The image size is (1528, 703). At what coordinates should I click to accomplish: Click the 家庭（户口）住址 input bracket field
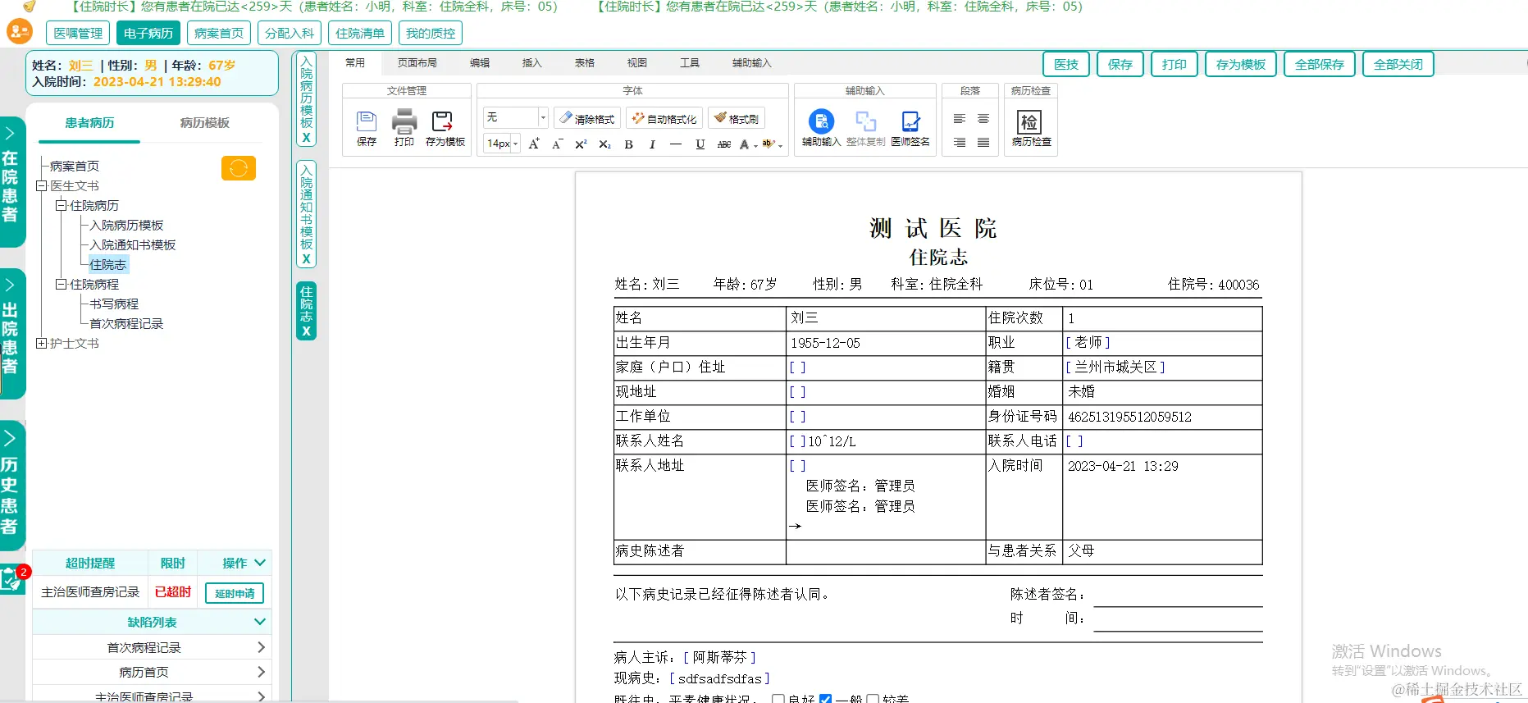tap(798, 367)
